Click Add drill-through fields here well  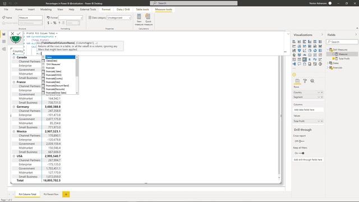click(308, 159)
